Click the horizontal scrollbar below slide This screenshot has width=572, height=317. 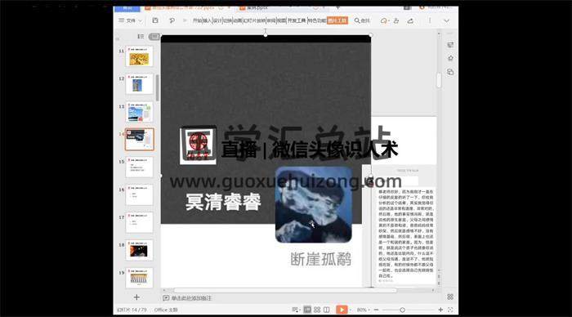[x=285, y=290]
